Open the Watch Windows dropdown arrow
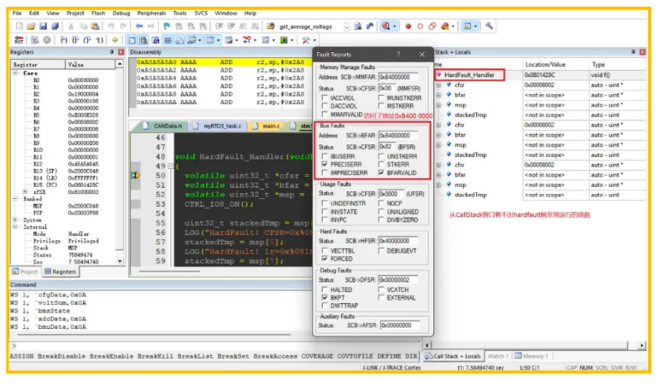This screenshot has height=386, width=658. click(x=200, y=40)
